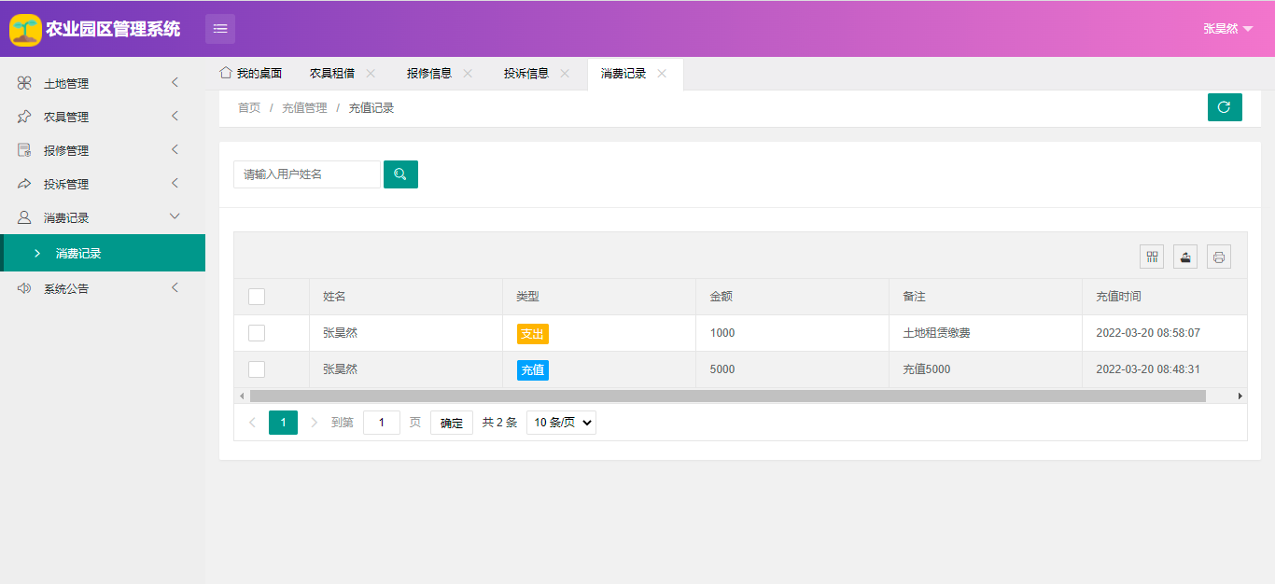Go to previous page arrow in pagination
Screen dimensions: 1275x584
pos(252,423)
